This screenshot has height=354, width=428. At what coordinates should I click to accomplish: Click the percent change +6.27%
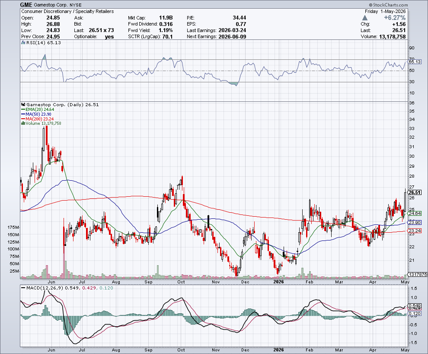[x=395, y=18]
